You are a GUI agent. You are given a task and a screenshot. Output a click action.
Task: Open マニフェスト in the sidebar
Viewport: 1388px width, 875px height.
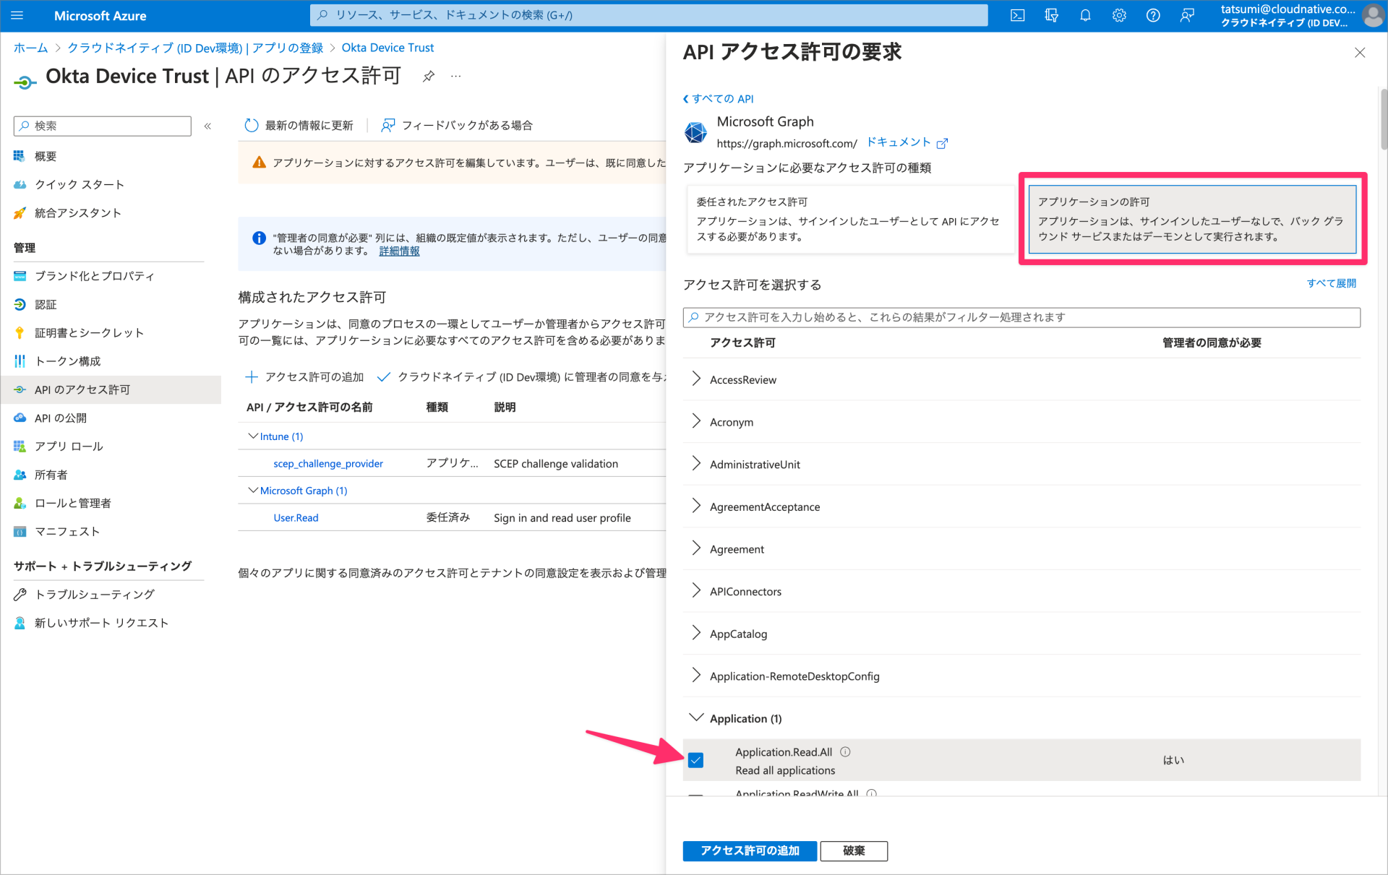67,531
